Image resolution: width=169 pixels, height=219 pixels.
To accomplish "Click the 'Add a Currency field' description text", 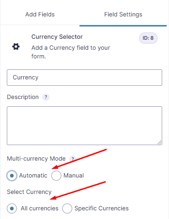I will click(70, 52).
